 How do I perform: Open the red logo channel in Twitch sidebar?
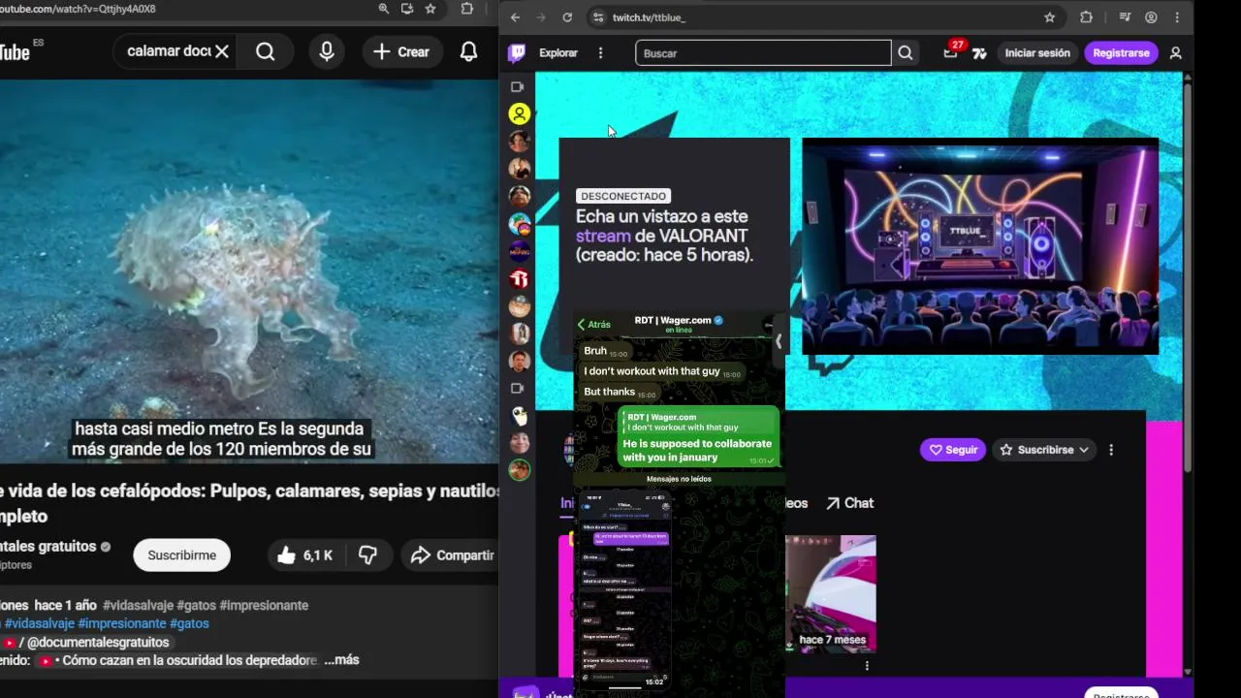point(520,279)
